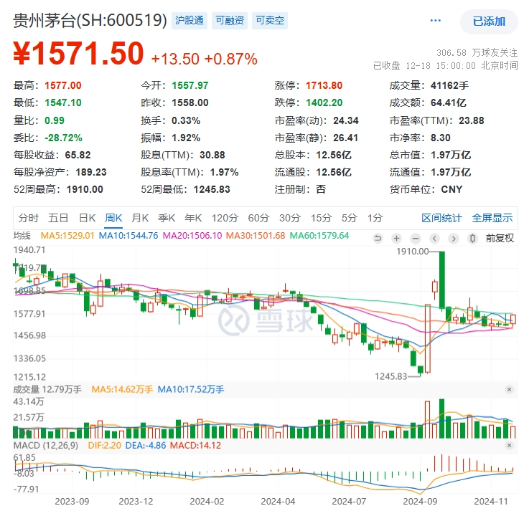Click the 均线 indicator label
Viewport: 524px width, 511px height.
(22, 236)
